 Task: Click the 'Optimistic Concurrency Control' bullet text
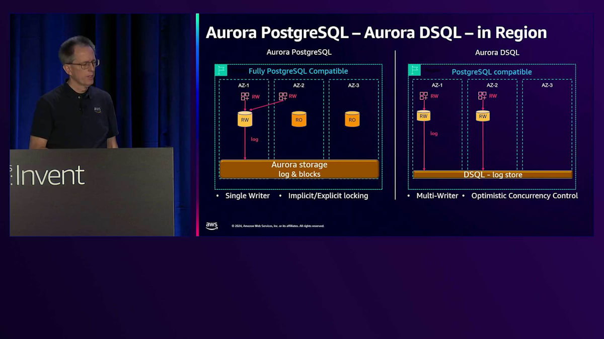click(x=524, y=196)
